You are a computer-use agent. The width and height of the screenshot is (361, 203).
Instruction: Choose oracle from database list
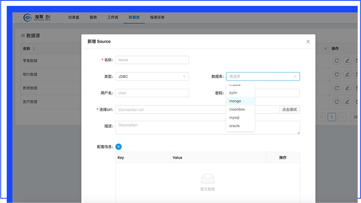(240, 126)
